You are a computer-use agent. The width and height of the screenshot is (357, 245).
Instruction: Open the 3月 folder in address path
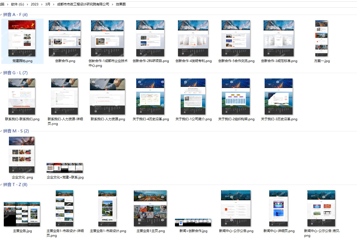[48, 4]
